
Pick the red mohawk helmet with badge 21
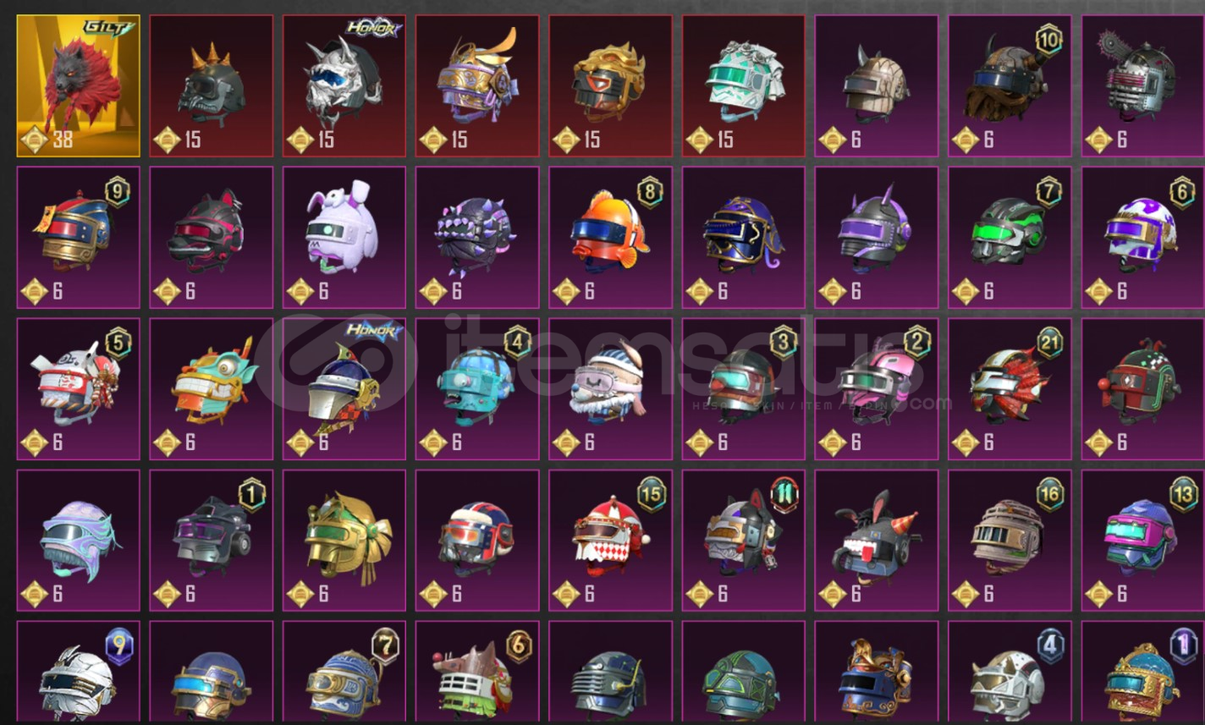click(1010, 388)
